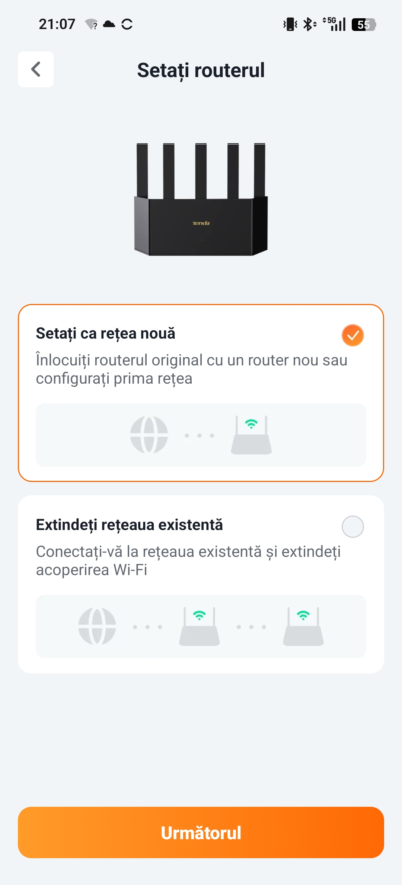Tap the globe icon in new network diagram
This screenshot has height=885, width=402.
coord(149,435)
